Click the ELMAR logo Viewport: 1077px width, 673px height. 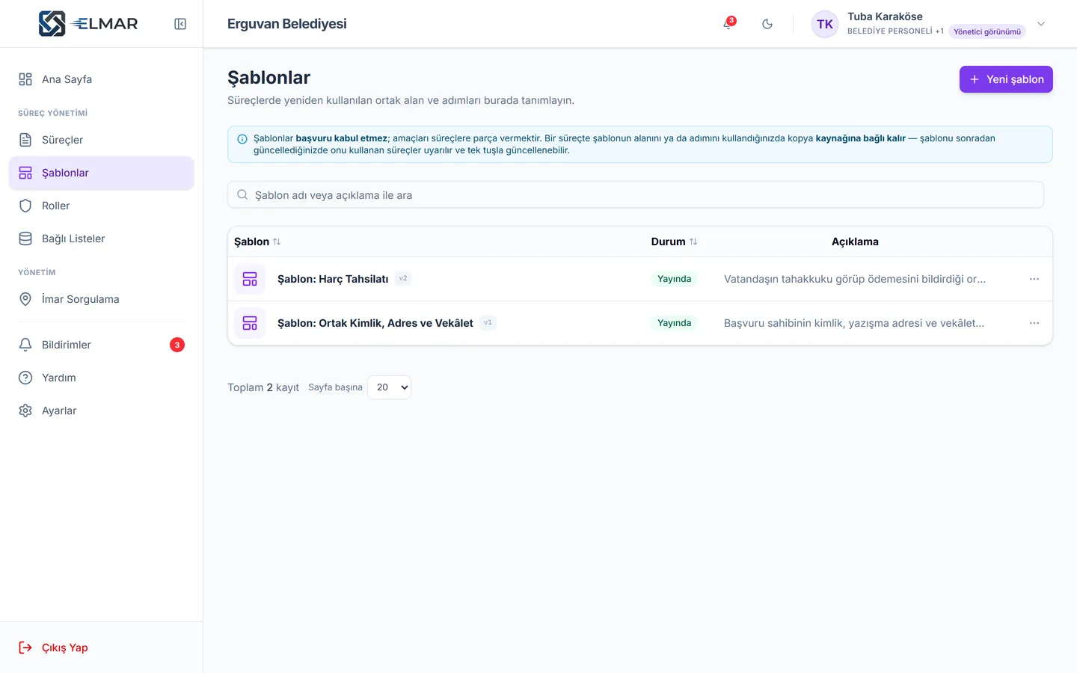(x=88, y=24)
